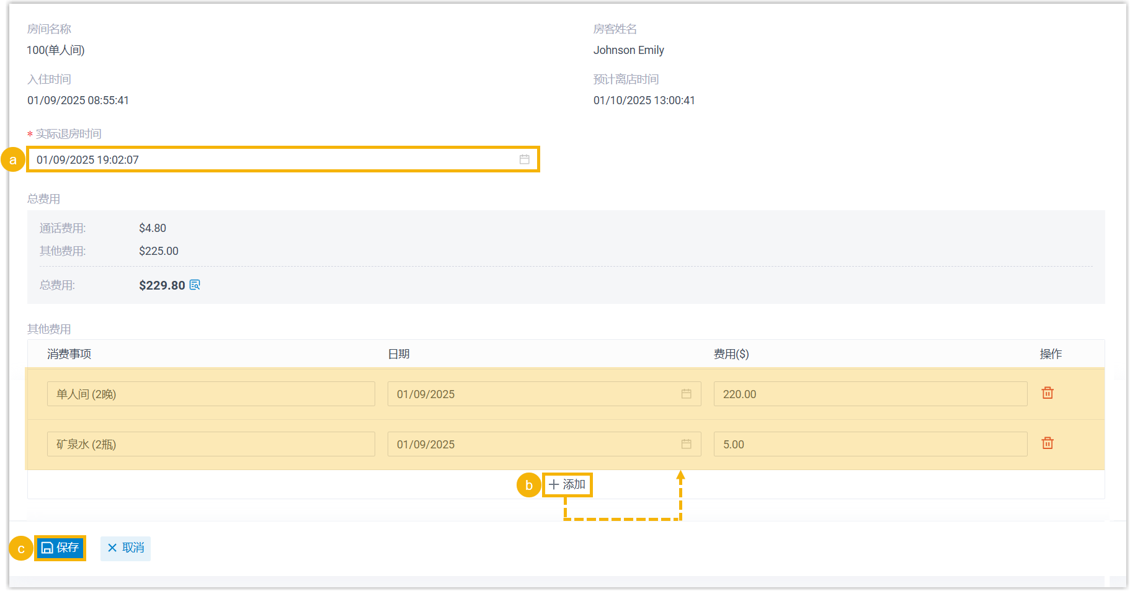
Task: Delete the 矿泉水 (2瓶) charge row
Action: click(1048, 443)
